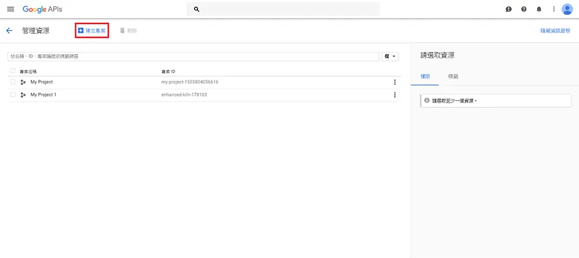This screenshot has width=579, height=258.
Task: Click the trash delete button
Action: tap(128, 30)
